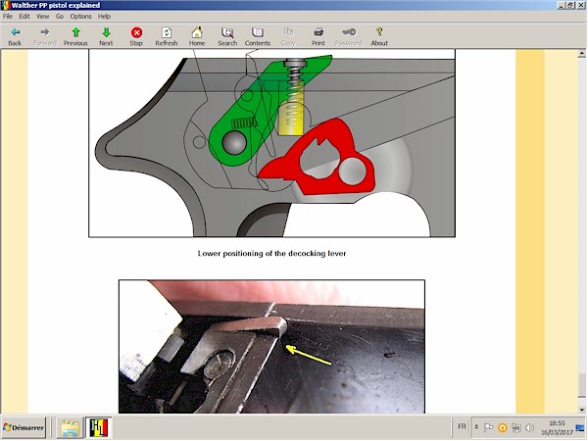Open the File menu

click(8, 16)
